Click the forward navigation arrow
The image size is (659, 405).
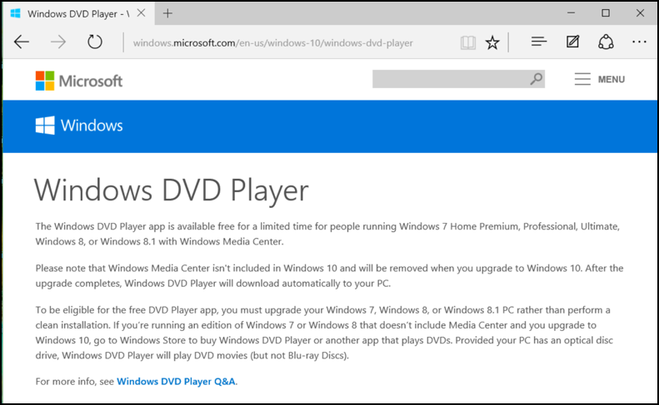58,42
